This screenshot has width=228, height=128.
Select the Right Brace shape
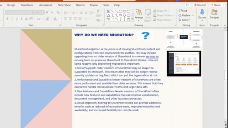pos(124,19)
